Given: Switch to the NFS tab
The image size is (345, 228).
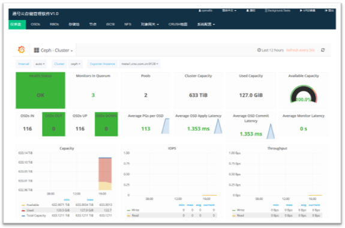Looking at the screenshot, I should [x=128, y=24].
